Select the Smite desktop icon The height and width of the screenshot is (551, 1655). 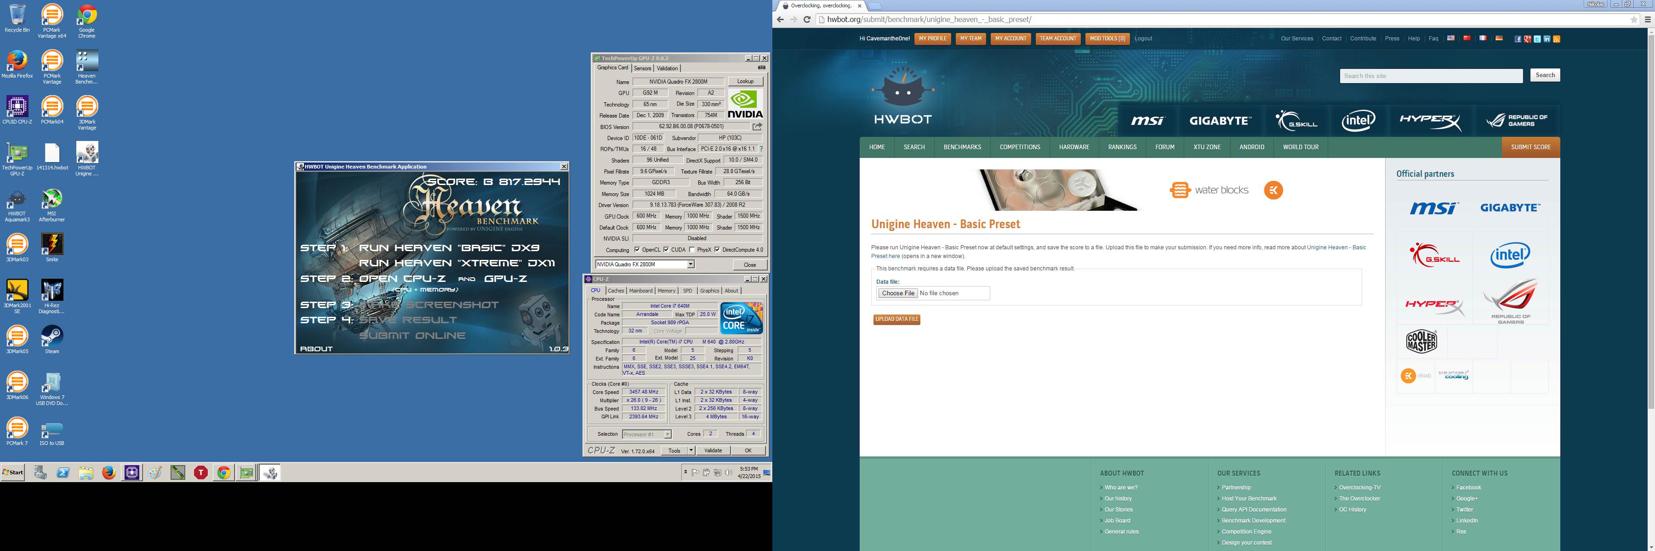tap(52, 247)
